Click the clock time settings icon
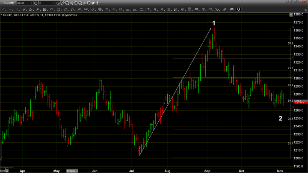308x173 pixels. point(58,3)
